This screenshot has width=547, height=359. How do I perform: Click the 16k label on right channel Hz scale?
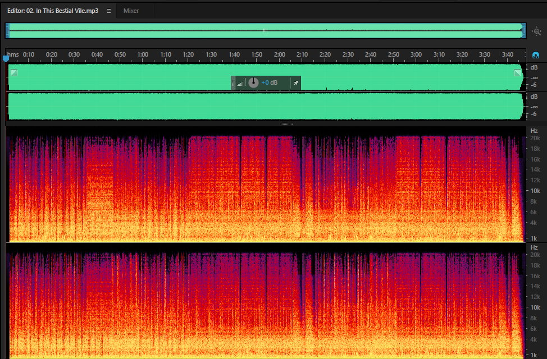535,275
